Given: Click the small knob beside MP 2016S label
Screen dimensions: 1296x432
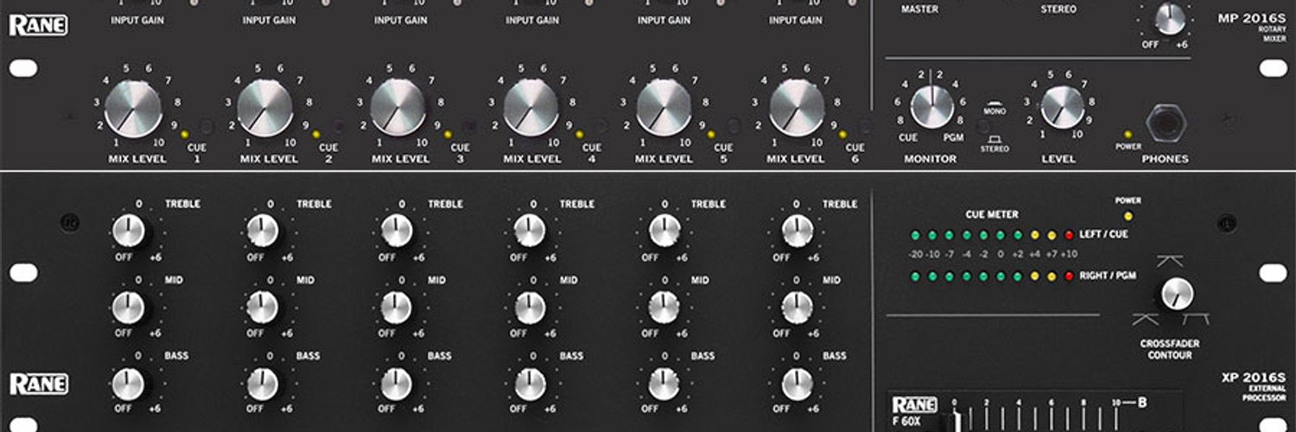Looking at the screenshot, I should (1171, 19).
